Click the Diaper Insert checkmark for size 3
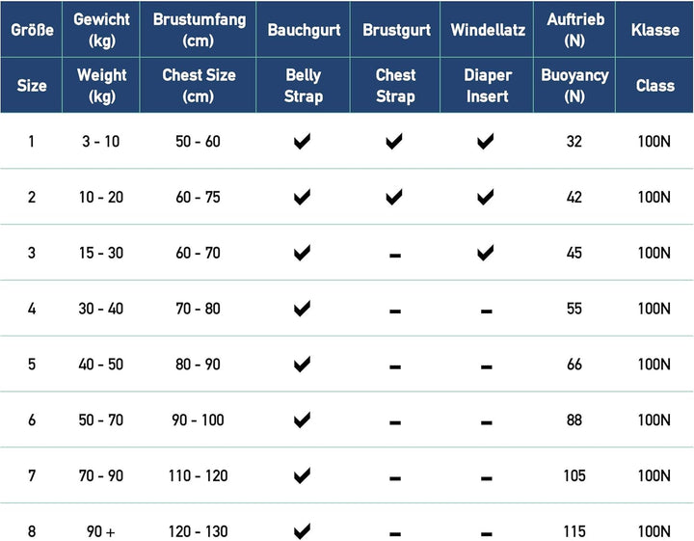Viewport: 694px width, 541px height. pyautogui.click(x=486, y=253)
